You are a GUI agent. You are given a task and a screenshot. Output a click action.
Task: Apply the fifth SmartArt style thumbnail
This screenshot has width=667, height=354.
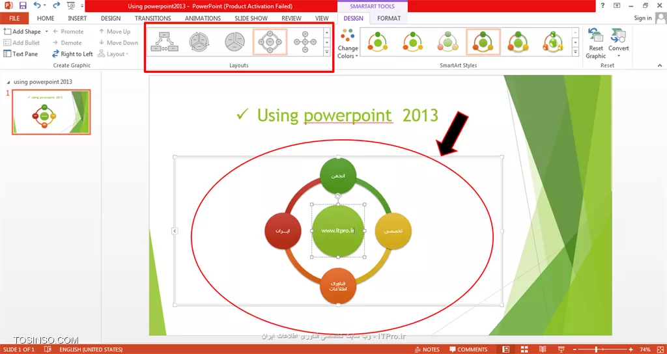tap(518, 42)
